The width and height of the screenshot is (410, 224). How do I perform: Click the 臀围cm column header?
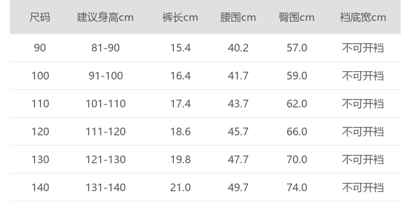pos(296,17)
